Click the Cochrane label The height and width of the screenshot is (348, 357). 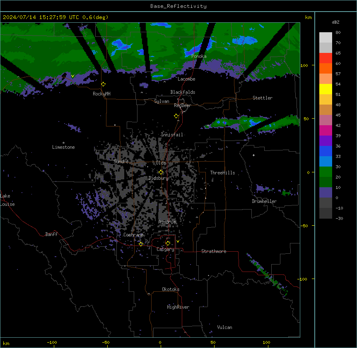click(133, 235)
